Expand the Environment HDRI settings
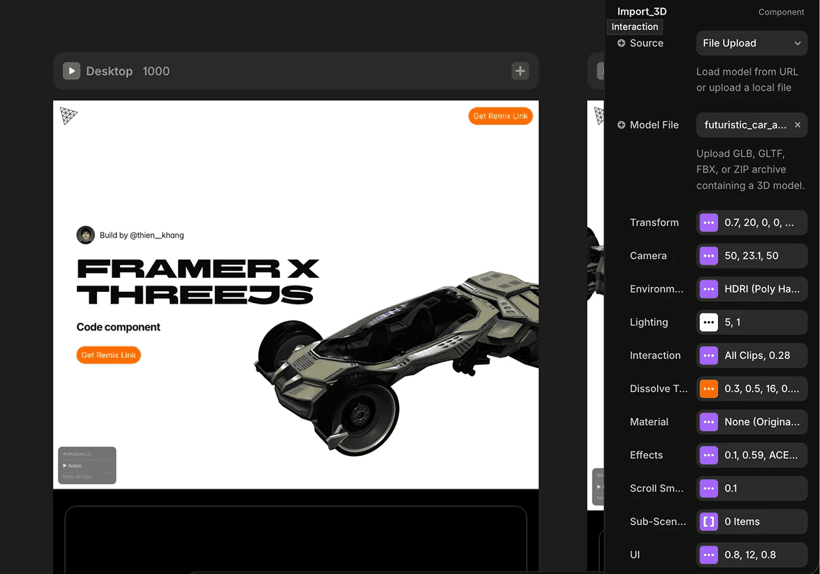 pos(751,289)
